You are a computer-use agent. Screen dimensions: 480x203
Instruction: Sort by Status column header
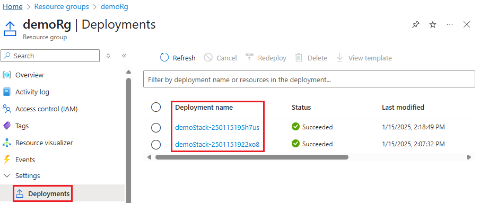pyautogui.click(x=301, y=107)
